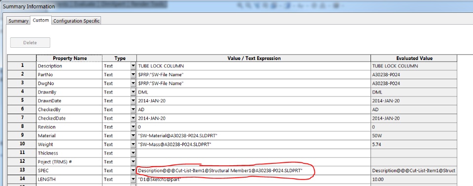Screen dimensions: 473x186
Task: Open Type dropdown for CheckedBy row
Action: tap(134, 109)
